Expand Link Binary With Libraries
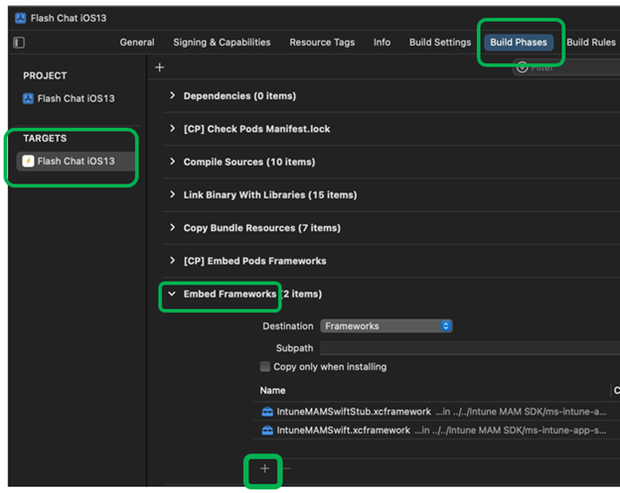The image size is (620, 493). (x=172, y=194)
